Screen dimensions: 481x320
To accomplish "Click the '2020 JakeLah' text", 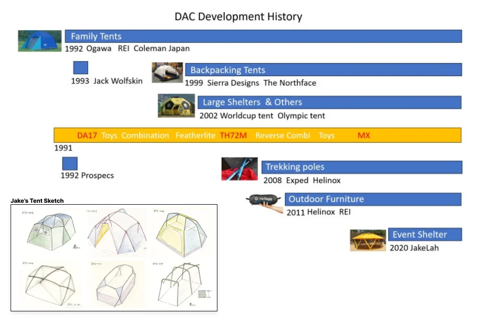I will point(414,247).
